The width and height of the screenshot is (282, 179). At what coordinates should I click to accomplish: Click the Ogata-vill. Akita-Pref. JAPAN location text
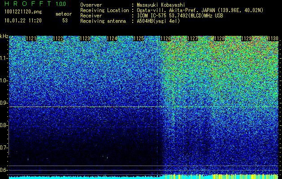coord(200,10)
